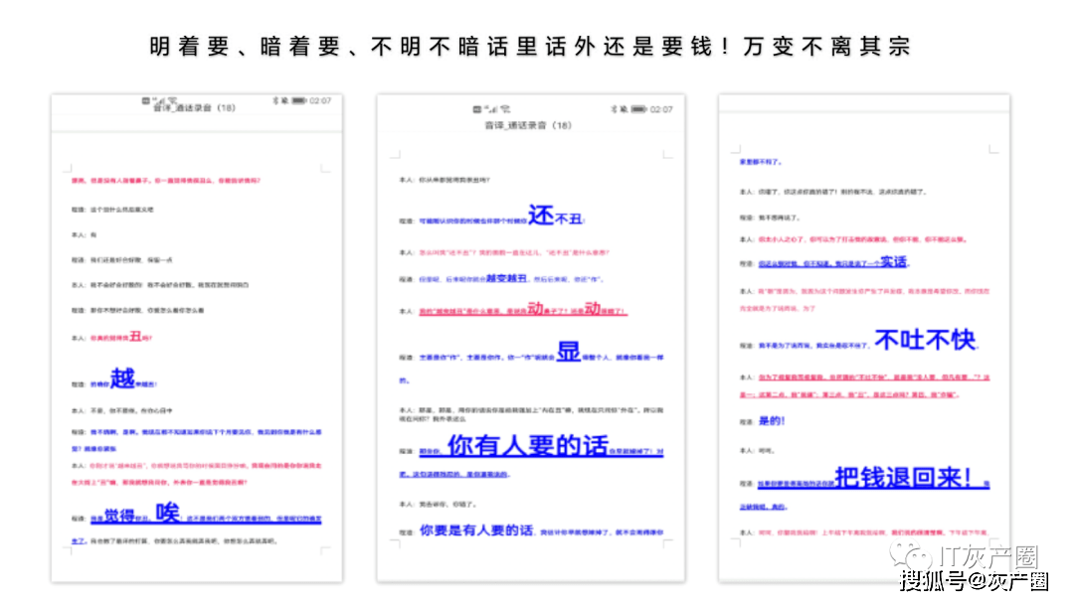
Task: Click the 02:07 clock in the middle phone screenshot
Action: [x=661, y=109]
